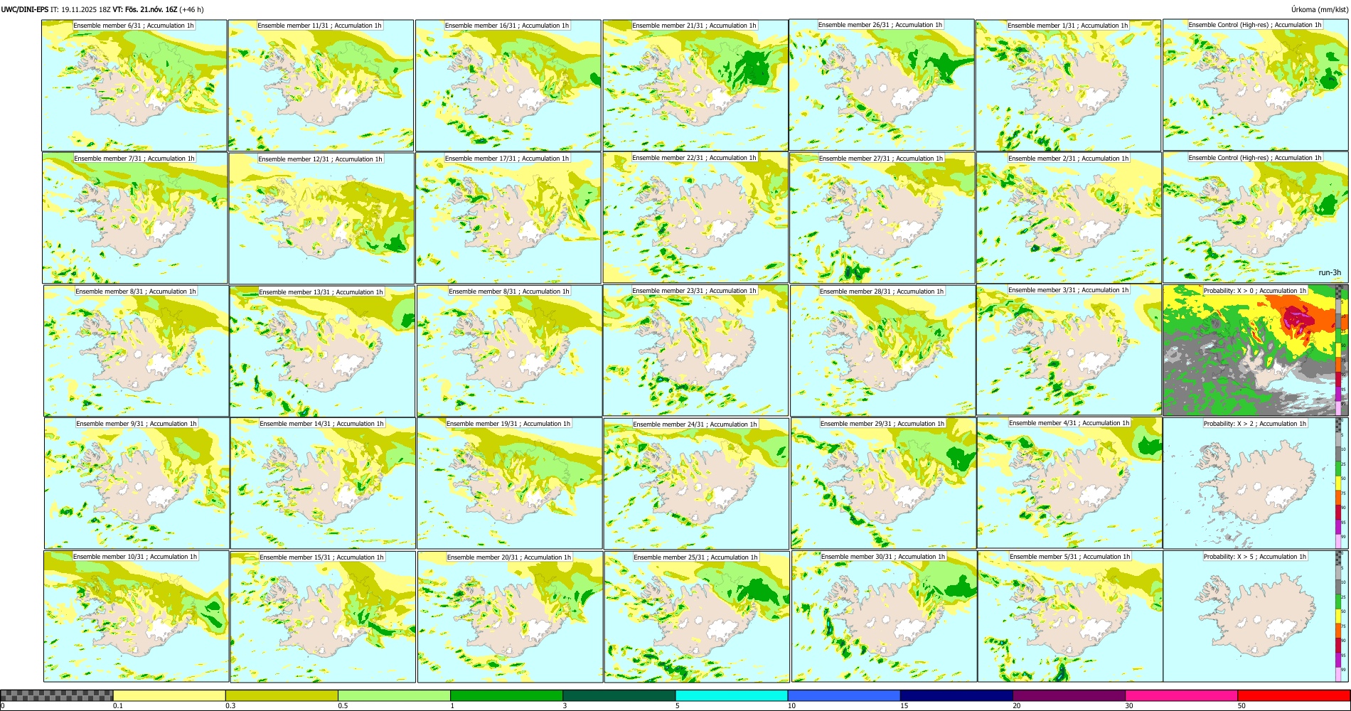Screen dimensions: 1351x711
Task: Select the Ensemble member 19/31 panel
Action: (509, 483)
